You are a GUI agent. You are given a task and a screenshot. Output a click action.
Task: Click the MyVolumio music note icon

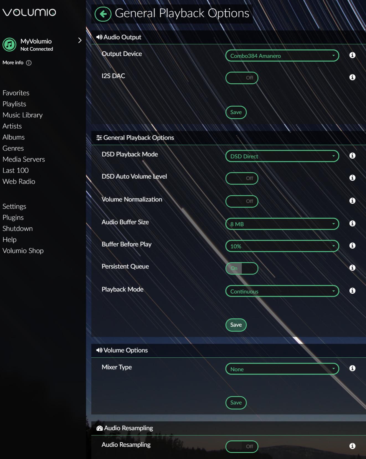(x=9, y=45)
